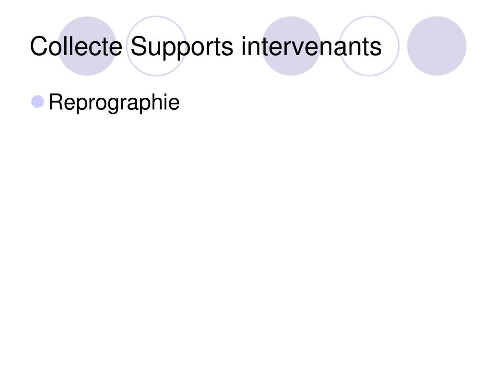This screenshot has width=491, height=368.
Task: Select the lavender bullet dot before Reprographie
Action: click(x=37, y=102)
